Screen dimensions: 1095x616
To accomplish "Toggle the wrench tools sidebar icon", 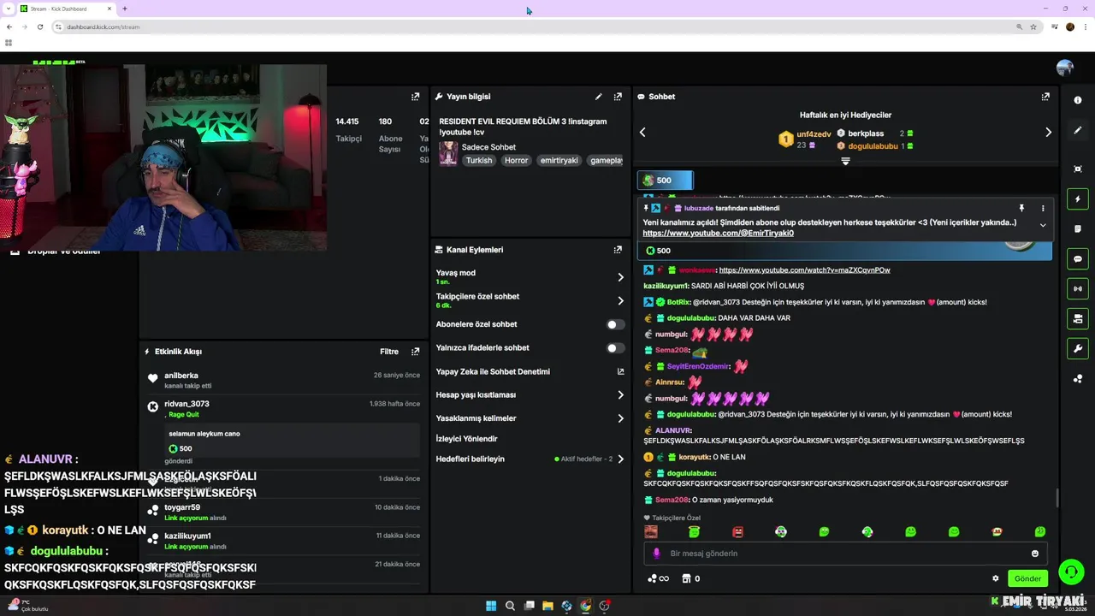I will [1078, 349].
